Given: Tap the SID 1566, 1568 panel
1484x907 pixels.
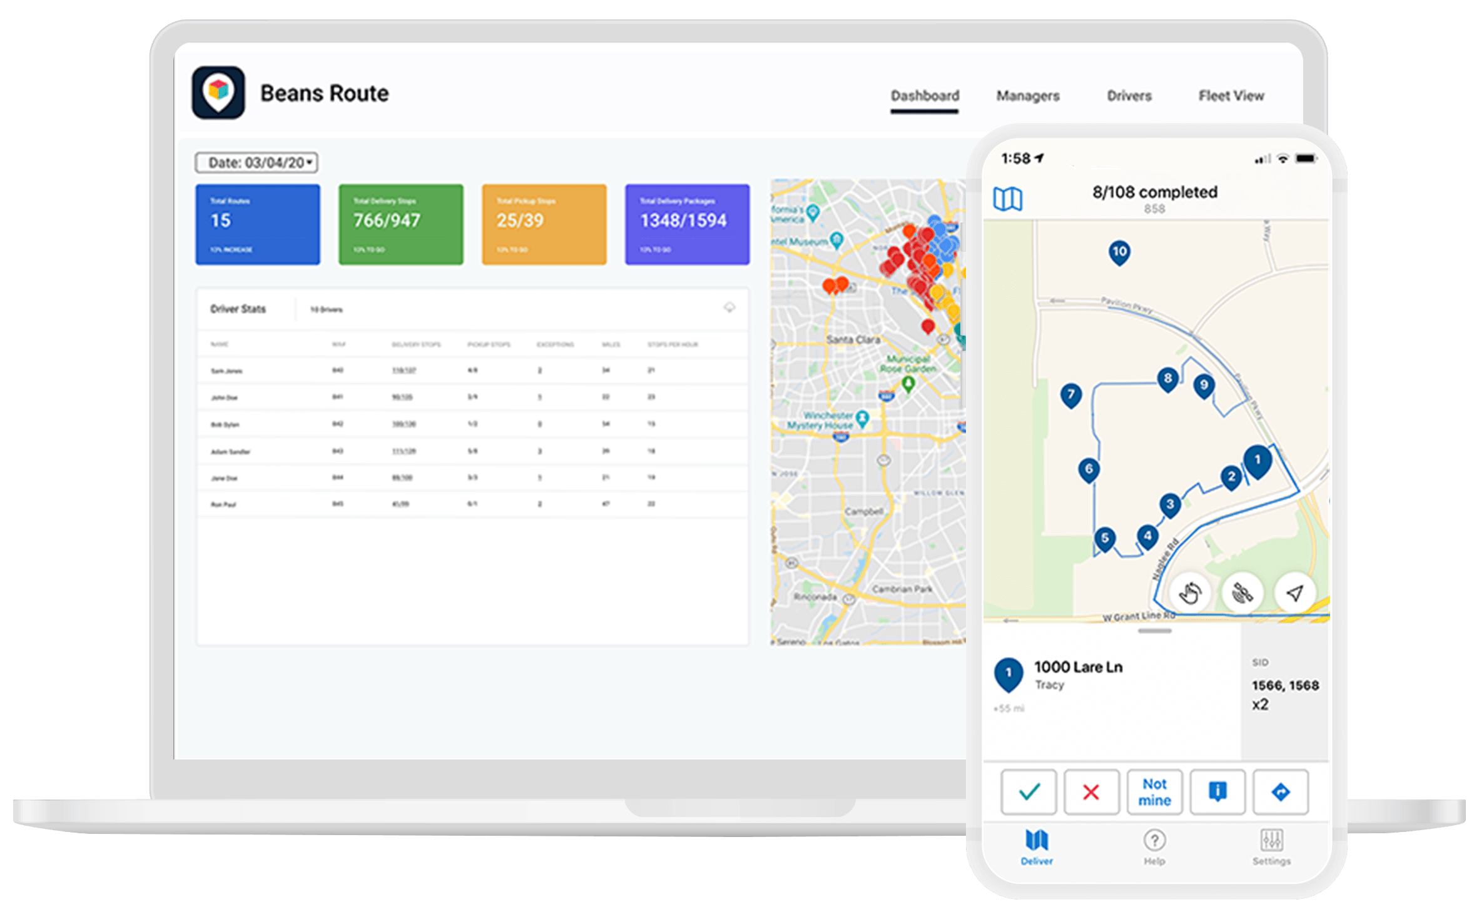Looking at the screenshot, I should click(1284, 693).
